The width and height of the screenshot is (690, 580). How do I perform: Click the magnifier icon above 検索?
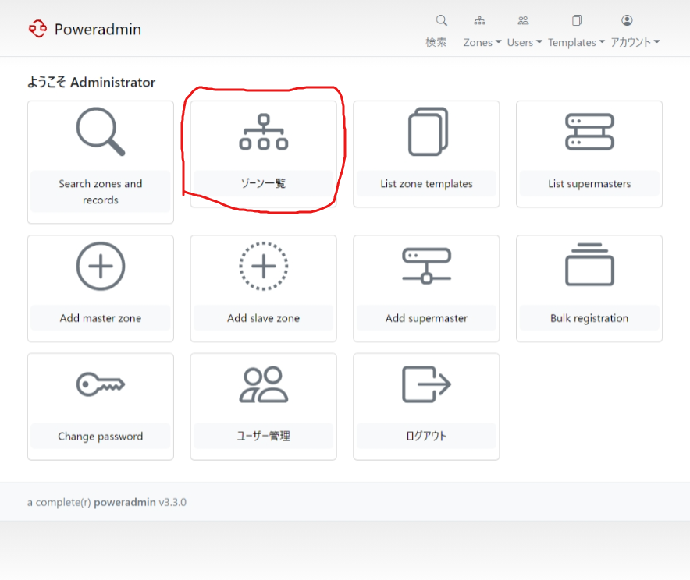pos(441,20)
